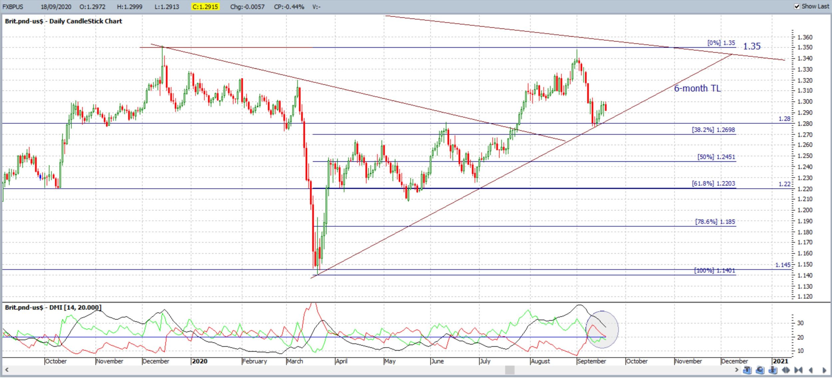Click the open value O:1.2972
The width and height of the screenshot is (832, 378).
pos(92,7)
